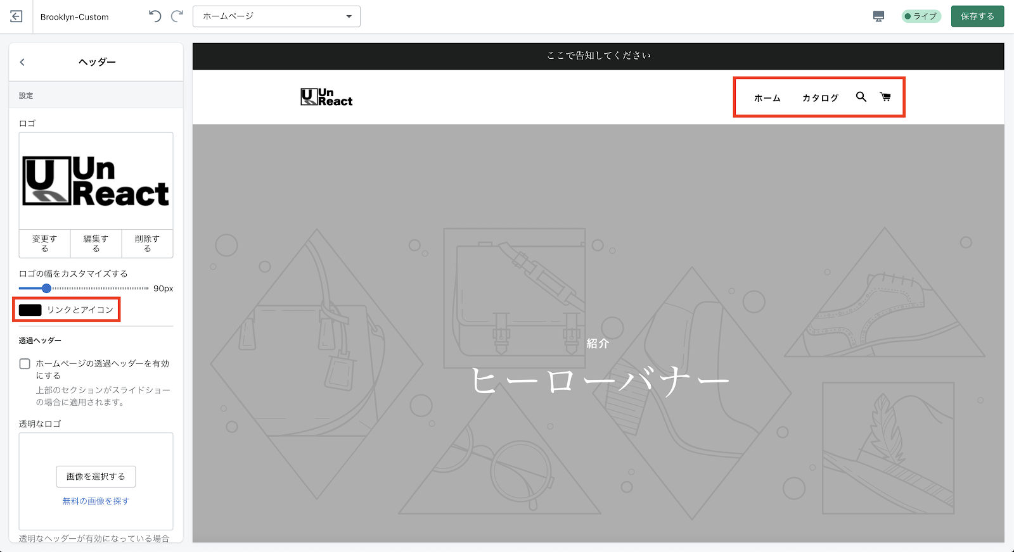
Task: Open the 無料の画像を探す link
Action: pyautogui.click(x=96, y=501)
